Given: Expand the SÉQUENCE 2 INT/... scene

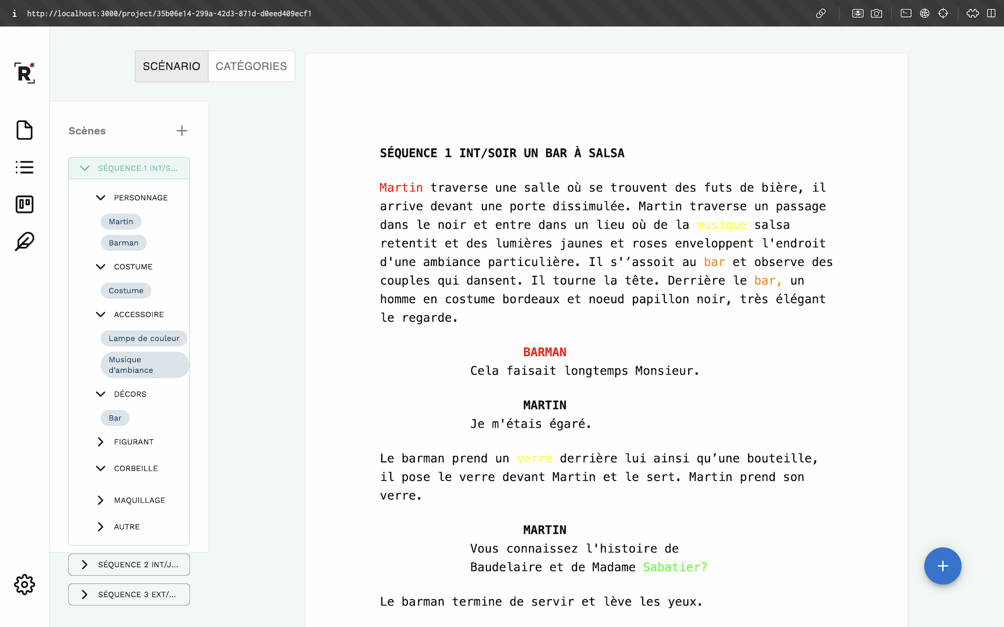Looking at the screenshot, I should 84,564.
